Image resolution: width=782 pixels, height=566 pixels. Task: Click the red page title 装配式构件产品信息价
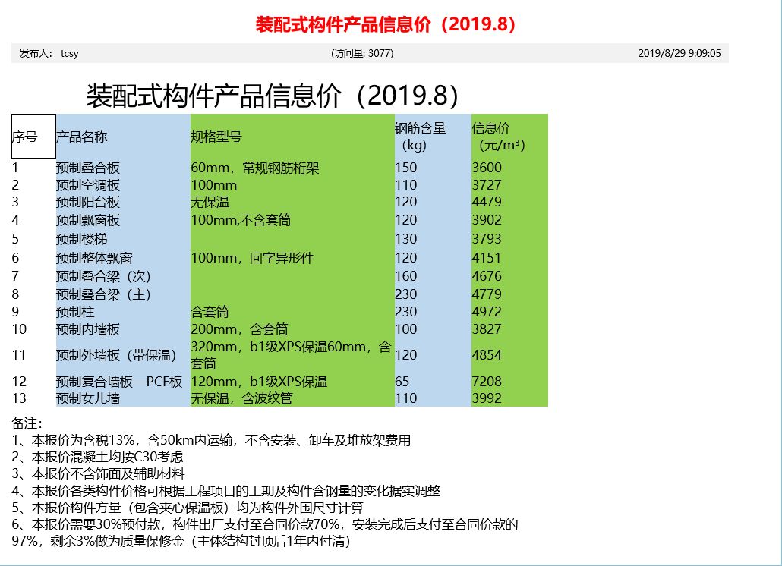pos(387,25)
